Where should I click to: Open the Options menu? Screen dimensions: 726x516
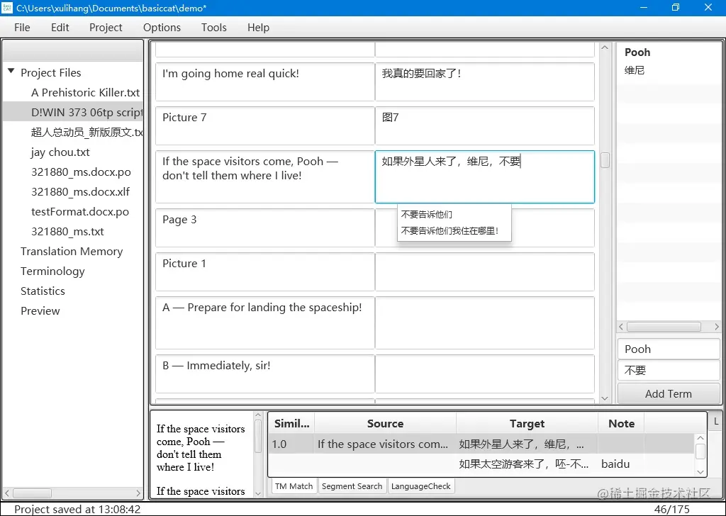pyautogui.click(x=162, y=28)
